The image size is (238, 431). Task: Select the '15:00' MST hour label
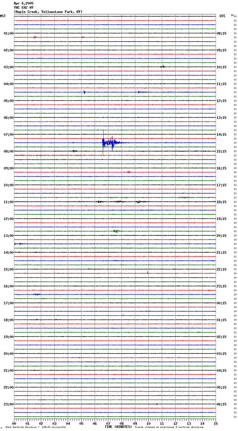coord(9,269)
